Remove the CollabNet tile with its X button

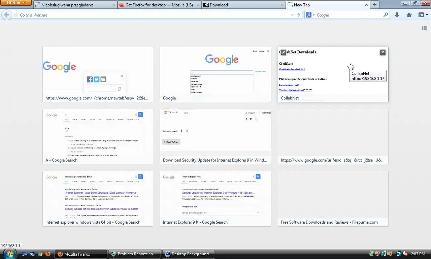click(383, 52)
